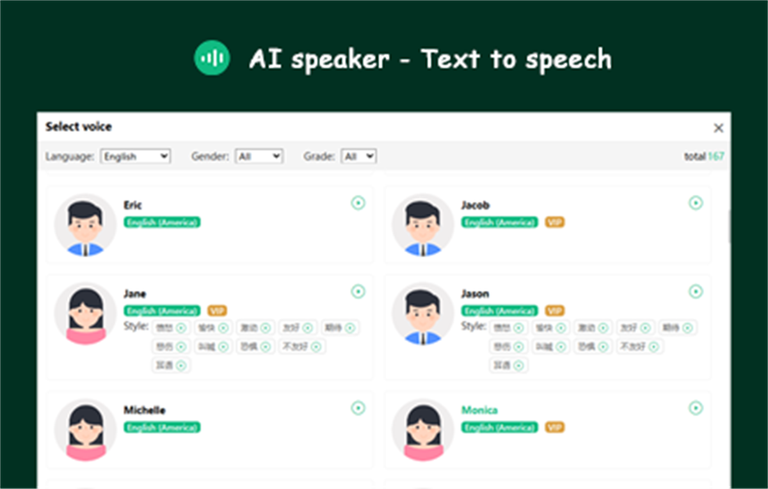Choose the voice named Eric
Image resolution: width=768 pixels, height=489 pixels.
click(132, 205)
